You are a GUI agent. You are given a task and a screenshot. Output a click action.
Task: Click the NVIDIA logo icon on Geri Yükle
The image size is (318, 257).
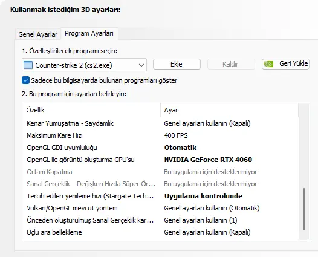(268, 64)
